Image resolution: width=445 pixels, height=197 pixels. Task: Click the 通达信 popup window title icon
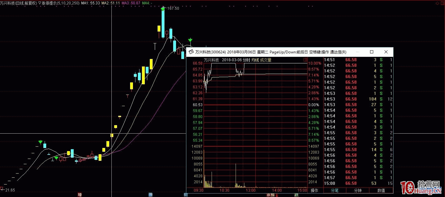tap(191, 52)
